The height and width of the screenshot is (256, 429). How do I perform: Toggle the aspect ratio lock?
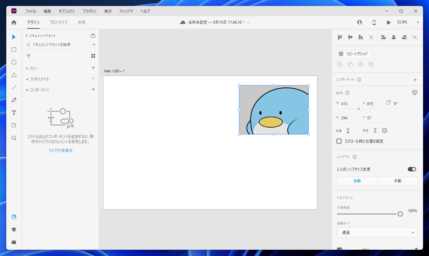358,109
